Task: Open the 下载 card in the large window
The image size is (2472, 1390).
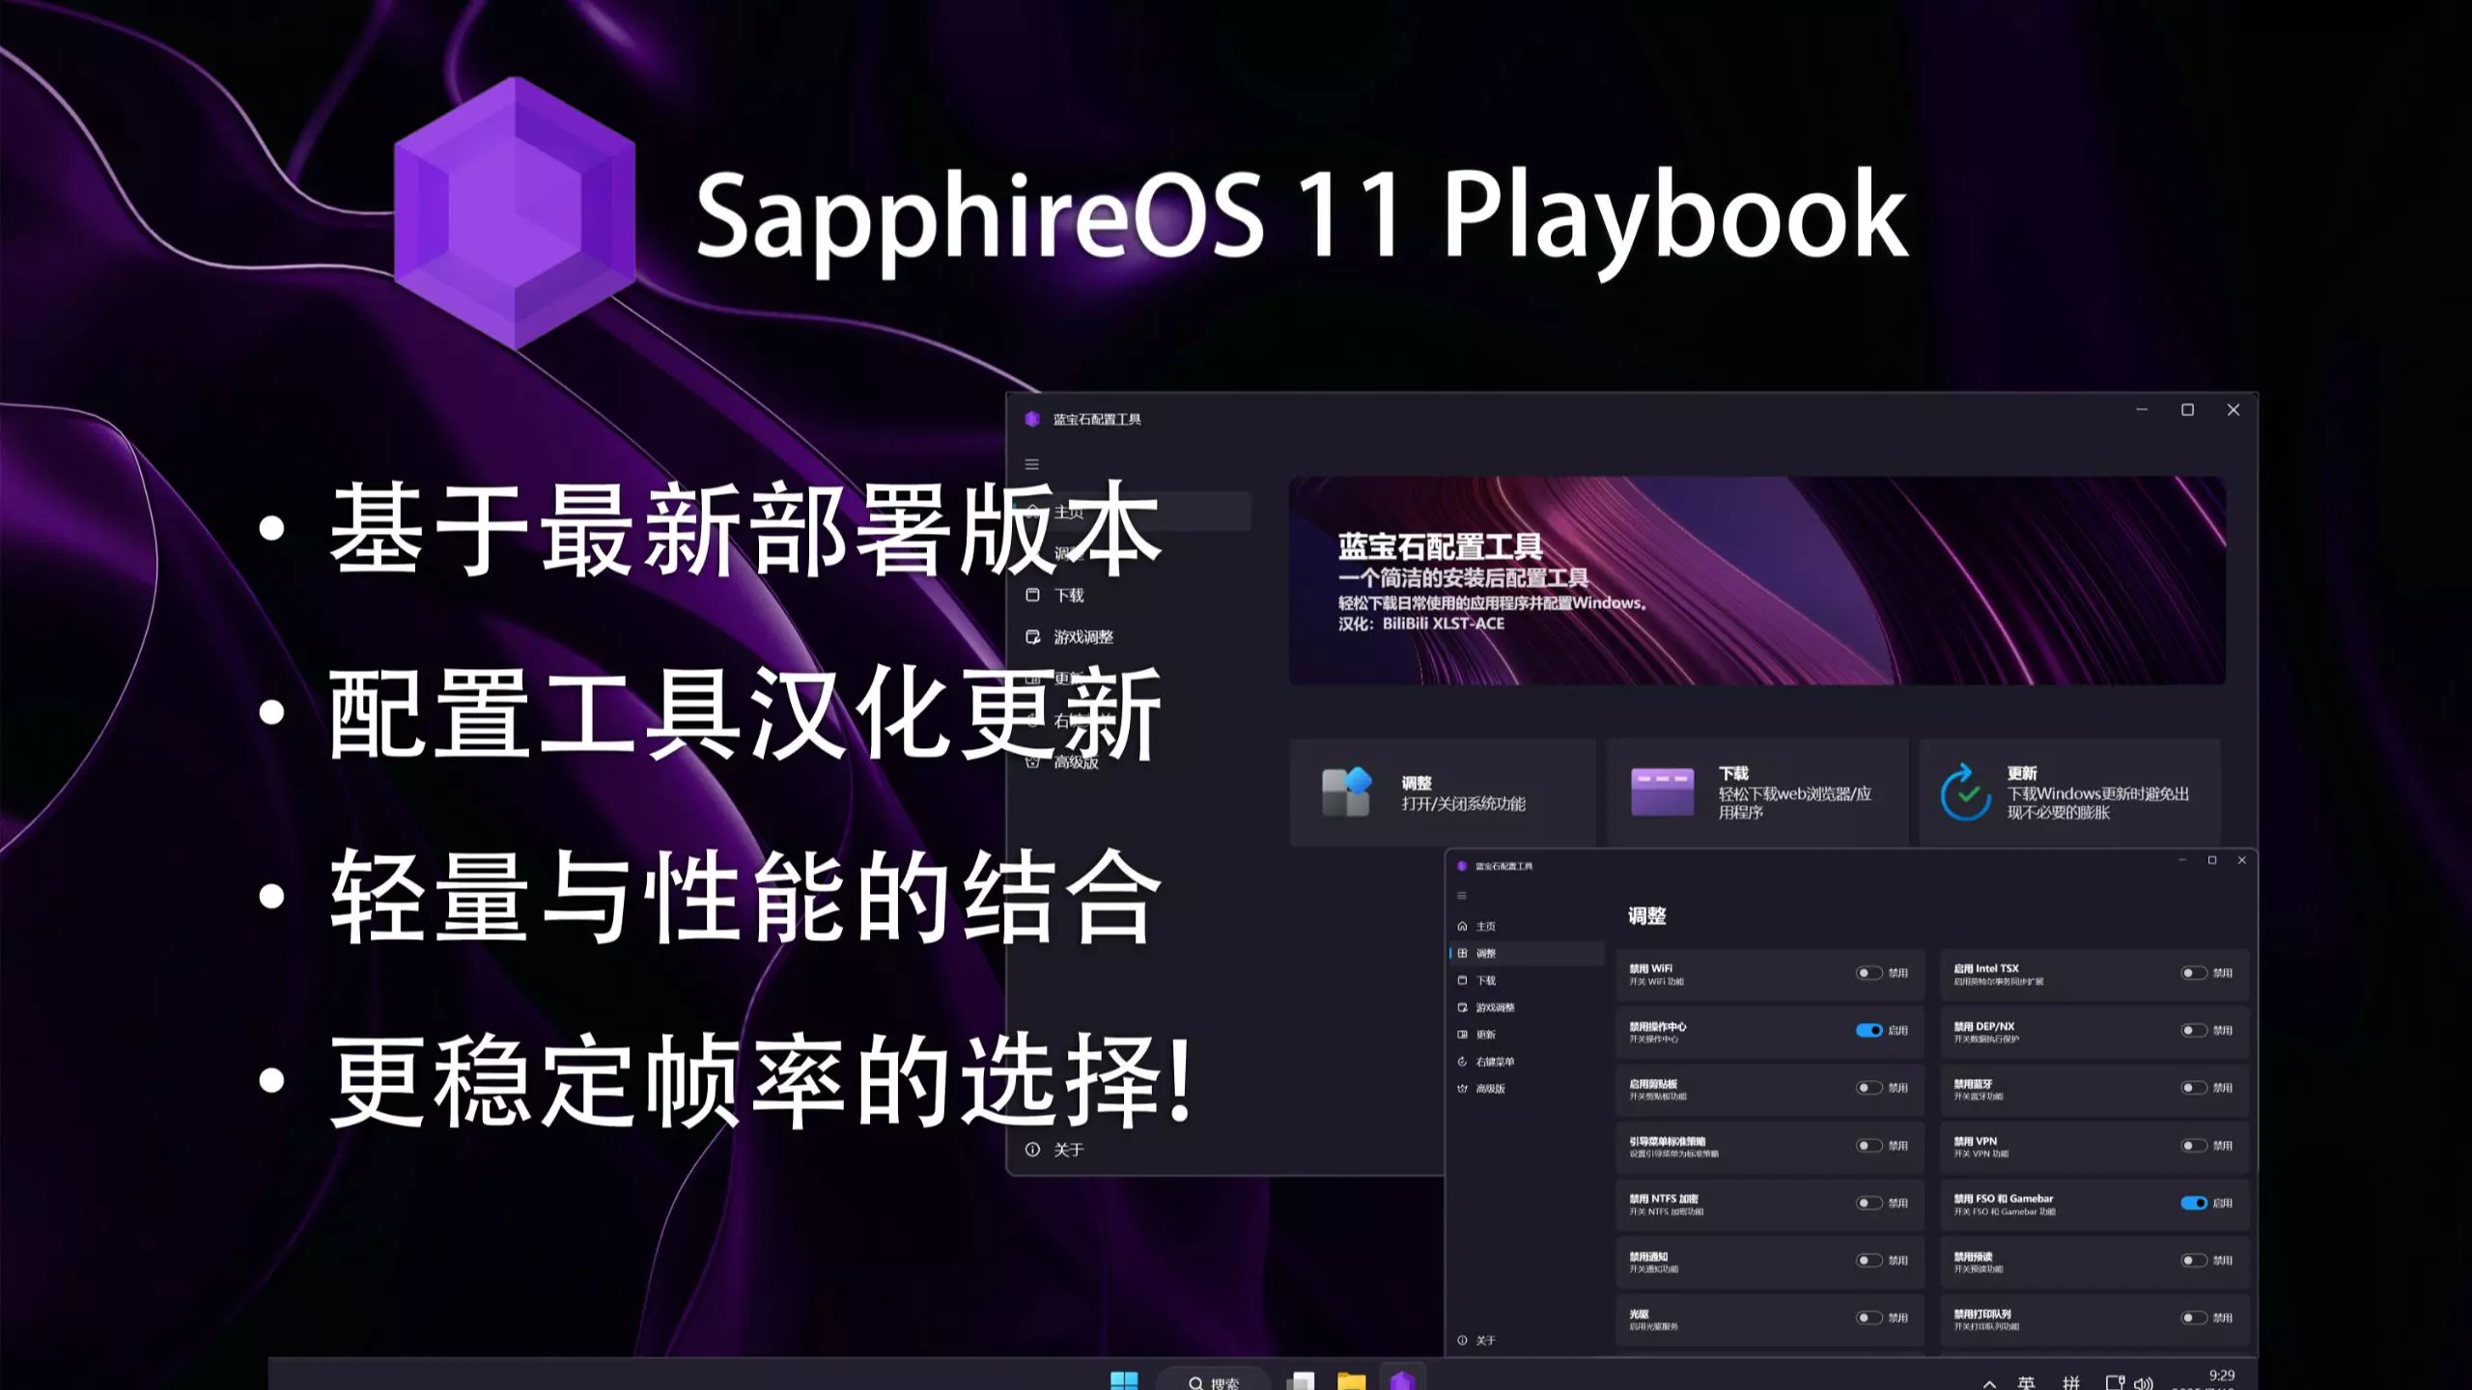Action: pyautogui.click(x=1757, y=792)
